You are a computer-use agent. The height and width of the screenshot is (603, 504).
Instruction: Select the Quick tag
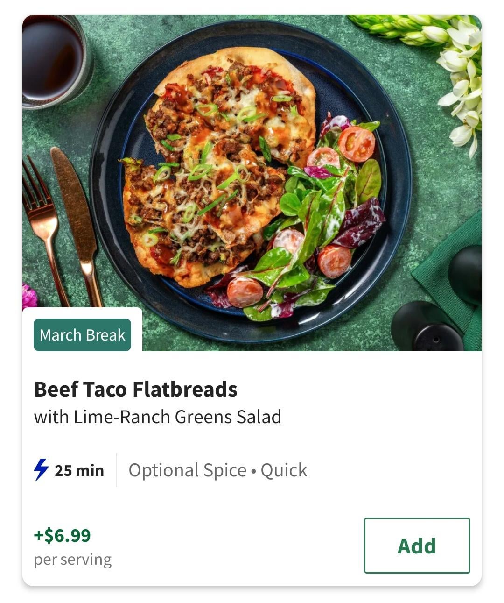pos(284,470)
